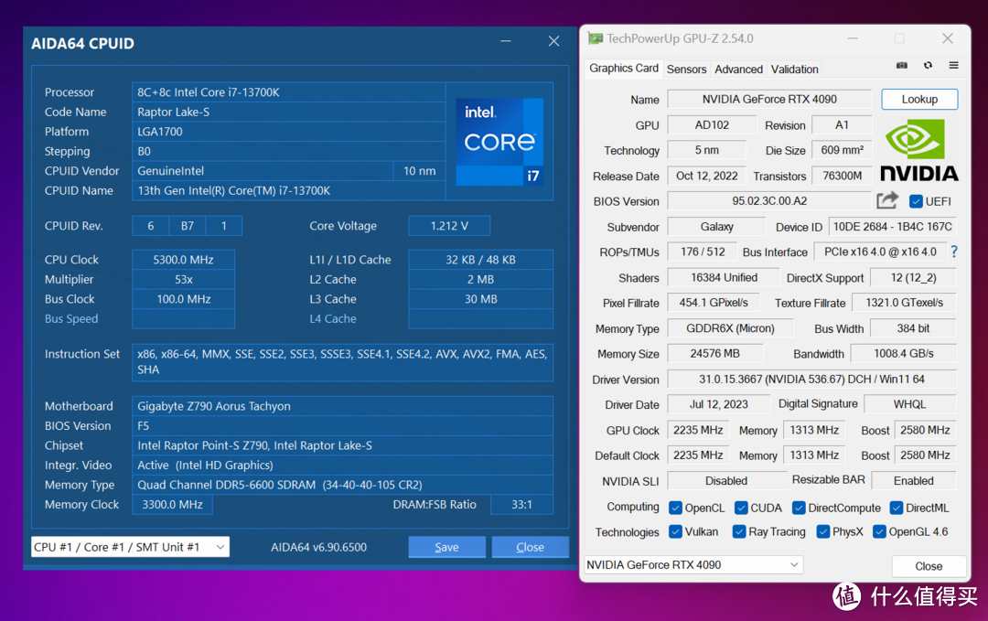Switch to the Sensors tab
The height and width of the screenshot is (621, 988).
686,70
